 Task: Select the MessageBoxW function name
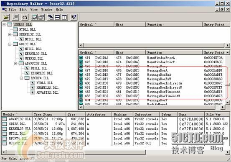(157, 100)
